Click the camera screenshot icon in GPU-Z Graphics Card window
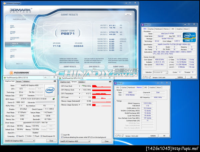The image size is (200, 152). tap(55, 81)
